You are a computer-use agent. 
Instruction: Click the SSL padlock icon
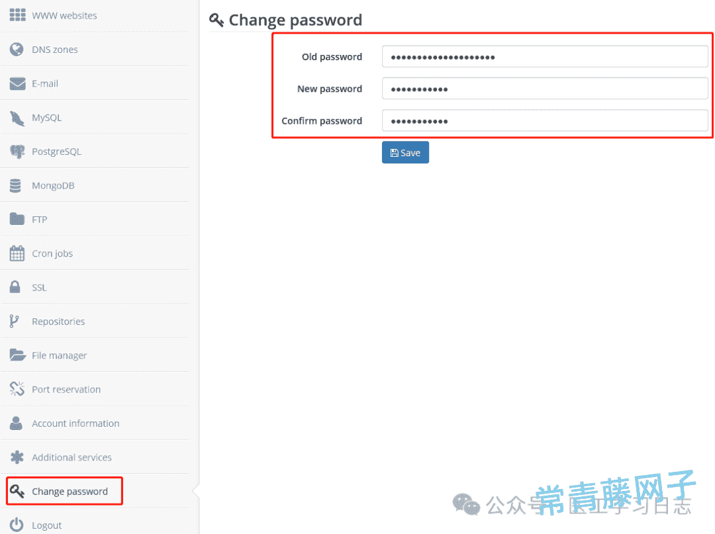pyautogui.click(x=15, y=287)
